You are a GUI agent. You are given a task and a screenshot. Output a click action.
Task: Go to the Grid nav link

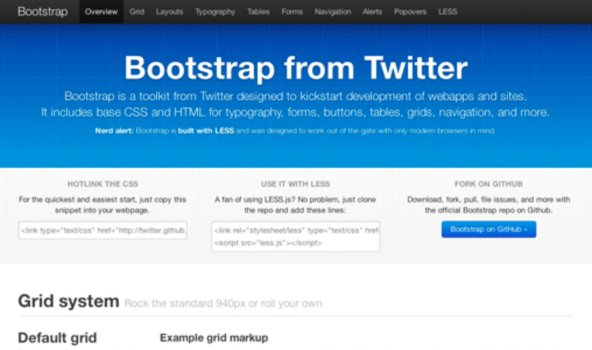pyautogui.click(x=137, y=12)
